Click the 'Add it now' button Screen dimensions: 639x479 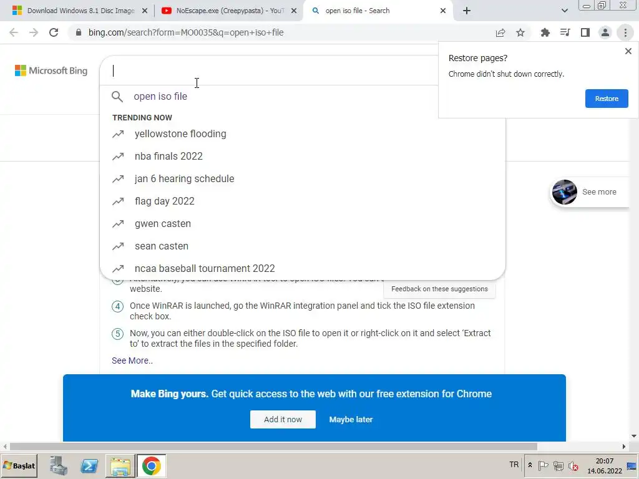pyautogui.click(x=283, y=419)
